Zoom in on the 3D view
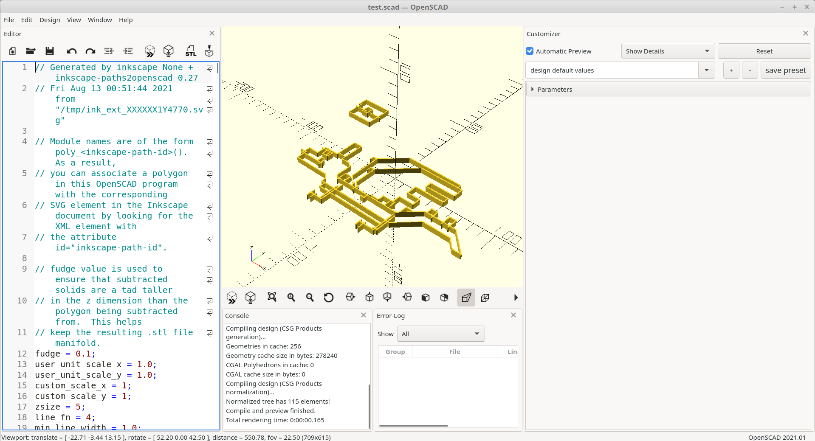Viewport: 815px width, 441px height. click(291, 297)
